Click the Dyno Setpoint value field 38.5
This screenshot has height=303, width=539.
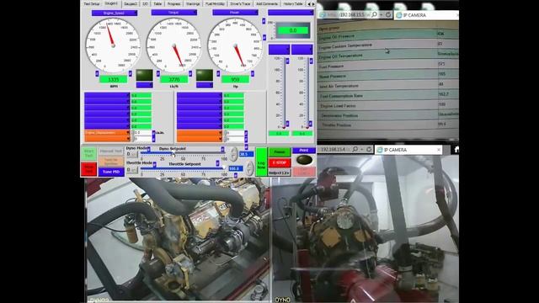click(247, 154)
